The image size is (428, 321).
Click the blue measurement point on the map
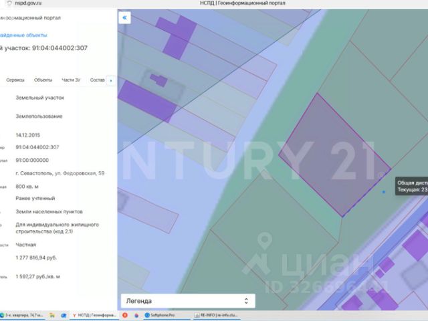[x=383, y=192]
